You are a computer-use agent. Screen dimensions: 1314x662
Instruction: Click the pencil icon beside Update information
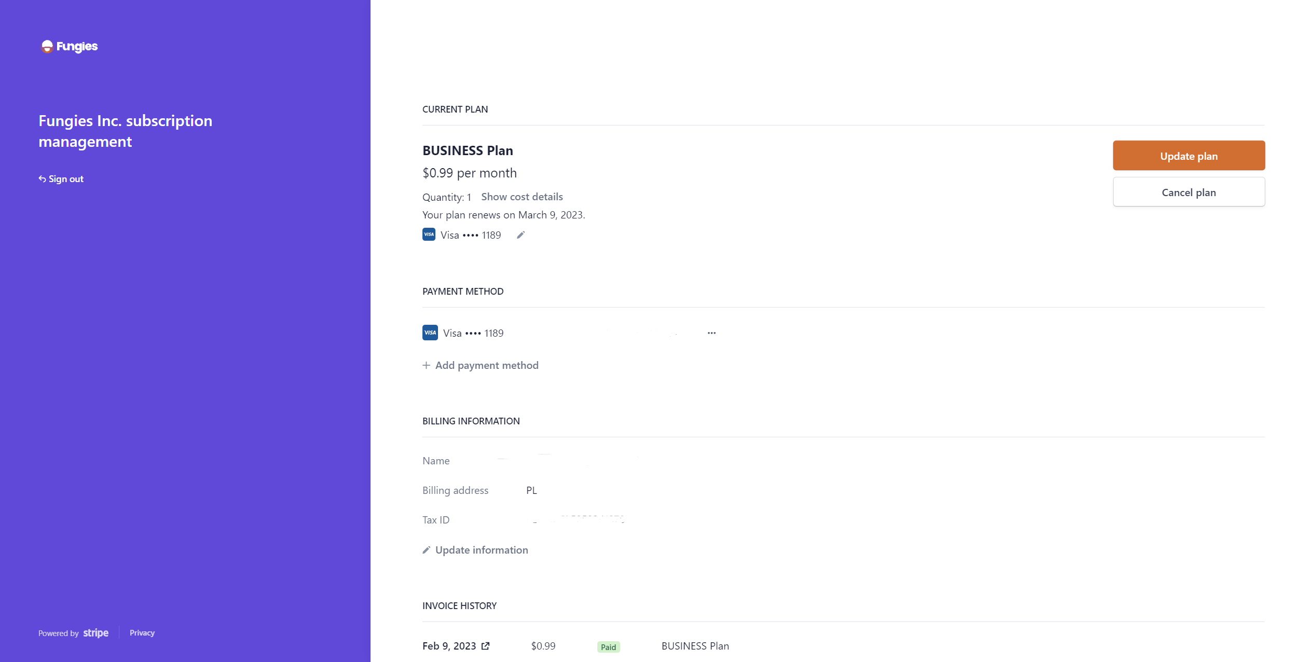click(x=426, y=550)
